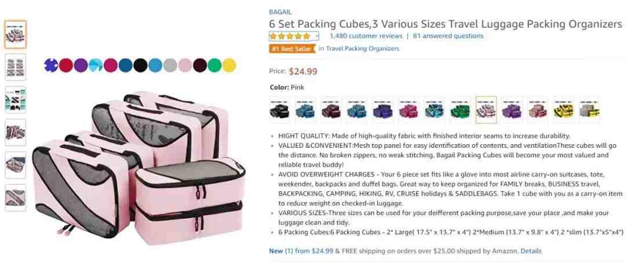Viewport: 626px width, 262px height.
Task: Select the green packing cubes color option
Action: coord(460,110)
